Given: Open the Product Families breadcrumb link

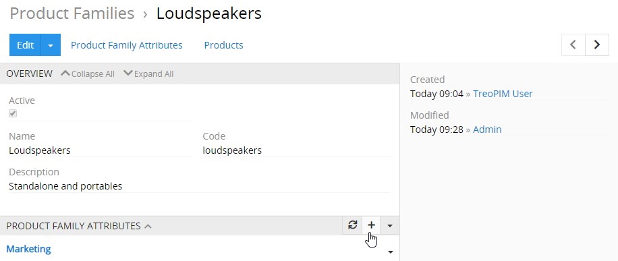Looking at the screenshot, I should pos(72,13).
